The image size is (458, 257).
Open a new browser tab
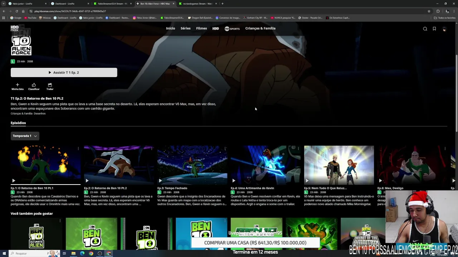coord(223,4)
